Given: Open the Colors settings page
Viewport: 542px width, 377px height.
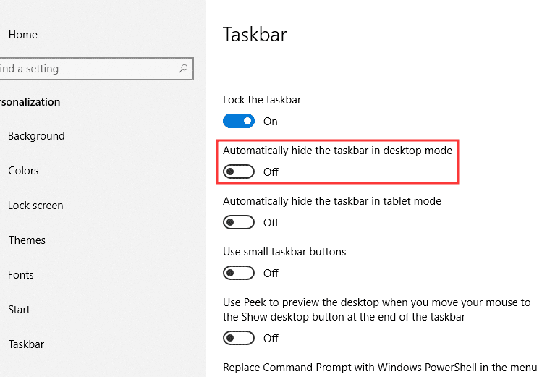Looking at the screenshot, I should click(x=23, y=171).
